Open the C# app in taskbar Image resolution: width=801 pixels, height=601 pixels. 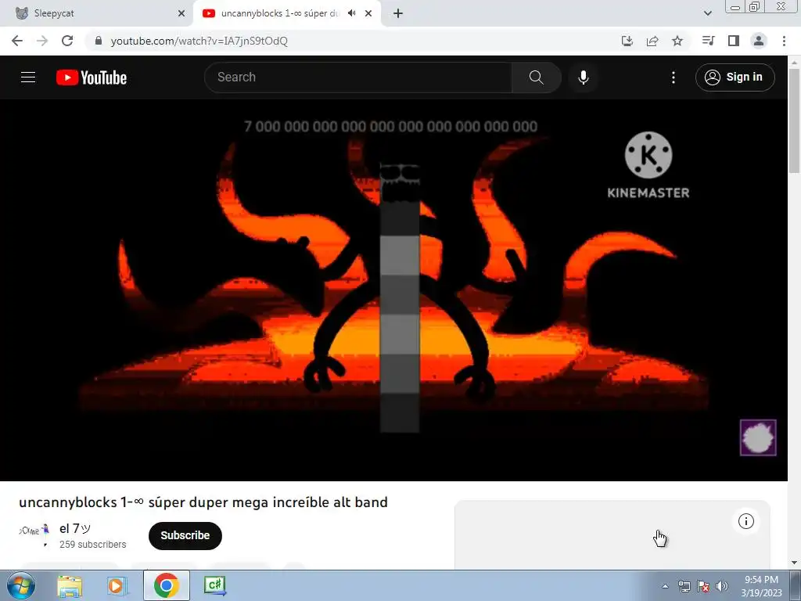[x=214, y=585]
